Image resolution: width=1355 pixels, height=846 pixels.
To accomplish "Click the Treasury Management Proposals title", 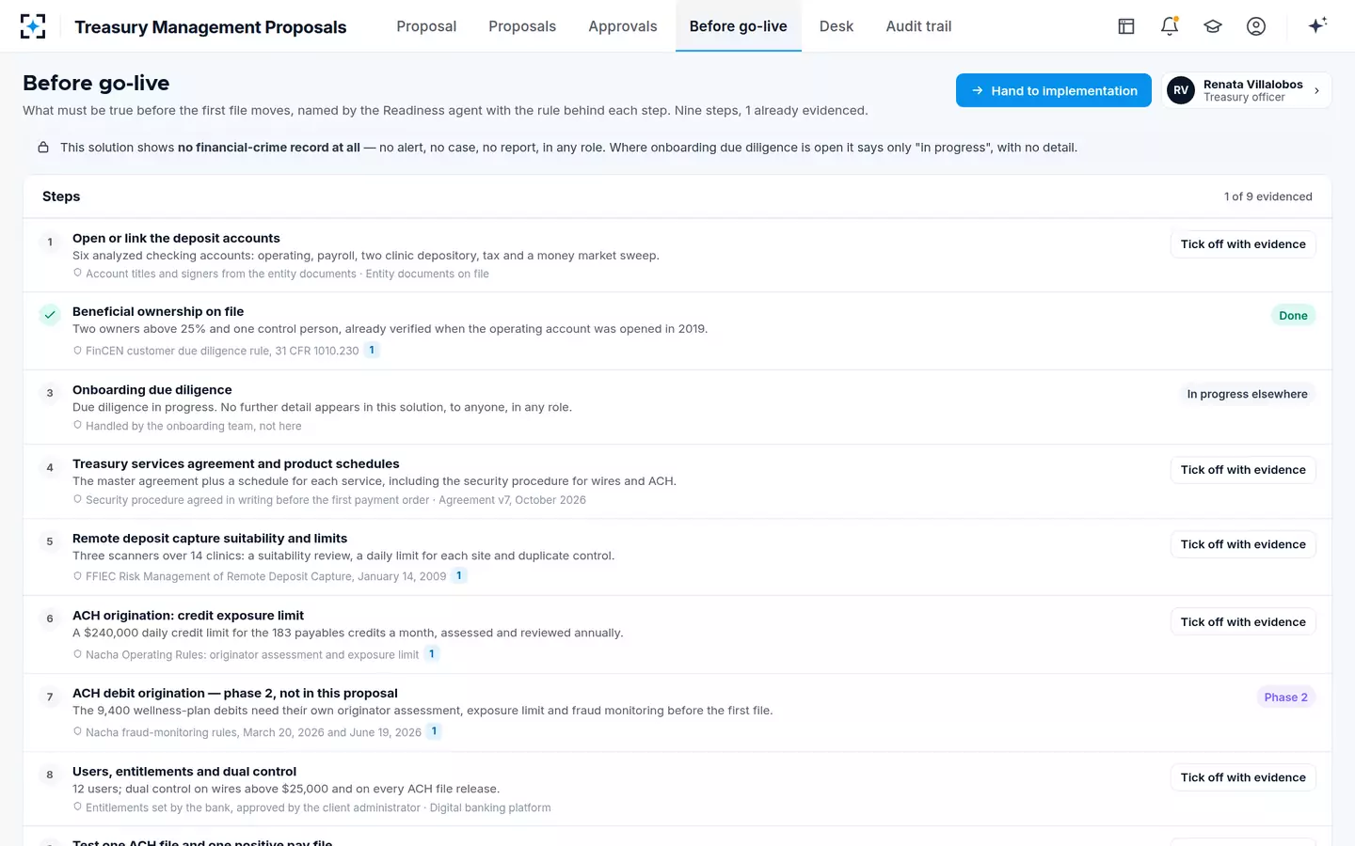I will click(x=211, y=27).
